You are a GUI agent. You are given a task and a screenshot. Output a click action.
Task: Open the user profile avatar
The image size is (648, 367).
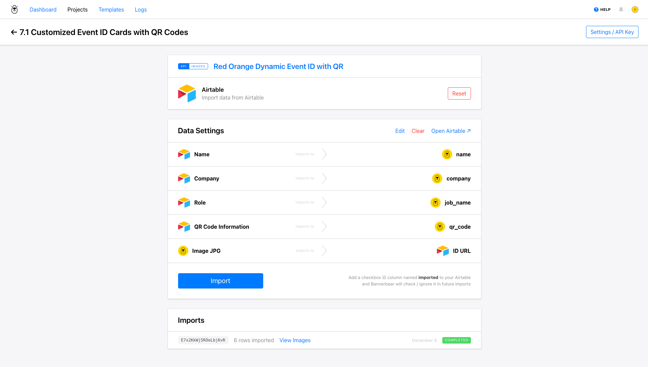pyautogui.click(x=635, y=9)
